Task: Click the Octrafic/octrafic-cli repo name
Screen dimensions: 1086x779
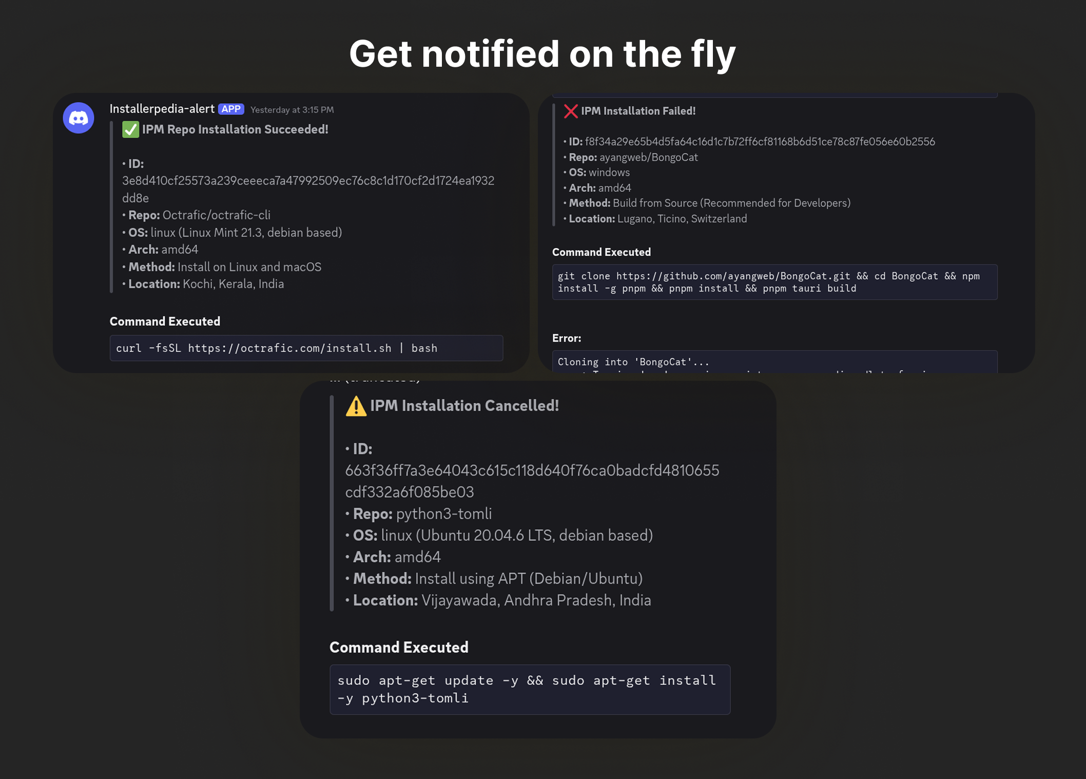Action: [x=216, y=215]
